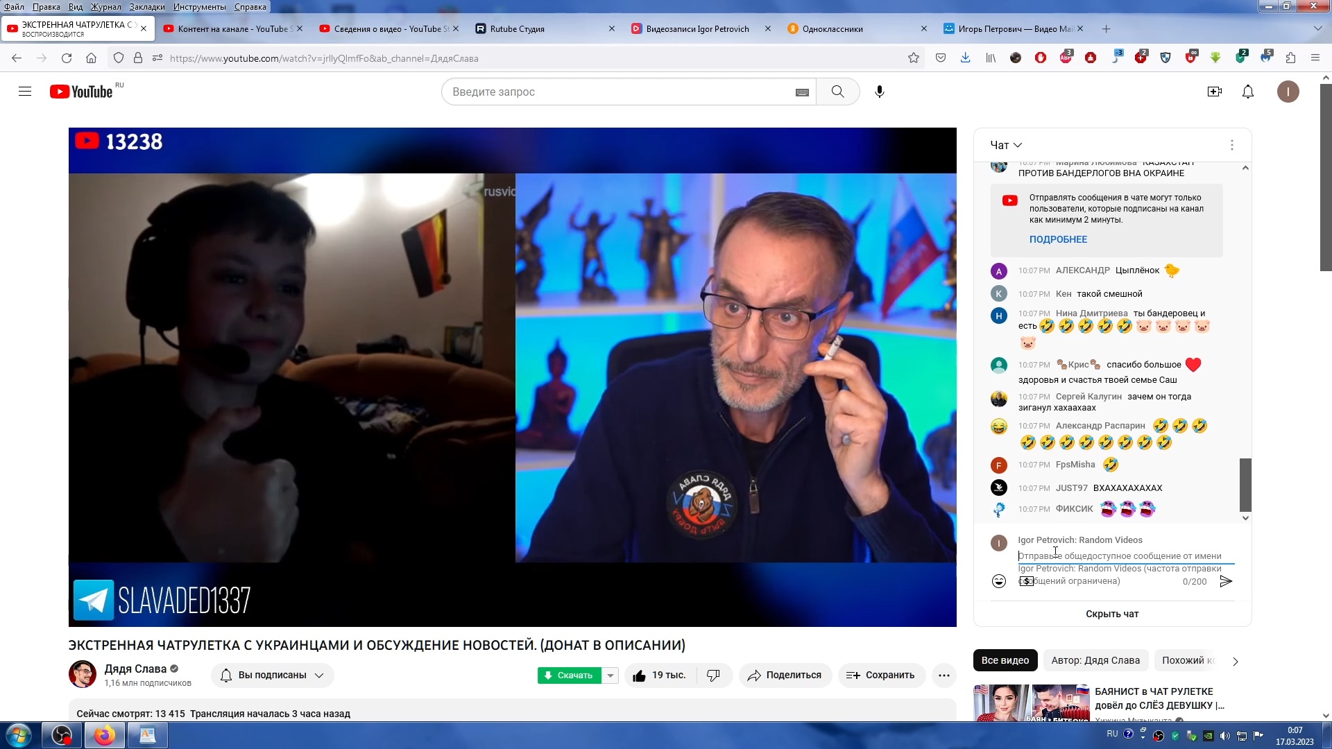Open the YouTube hamburger guide menu
The height and width of the screenshot is (749, 1332).
[25, 92]
